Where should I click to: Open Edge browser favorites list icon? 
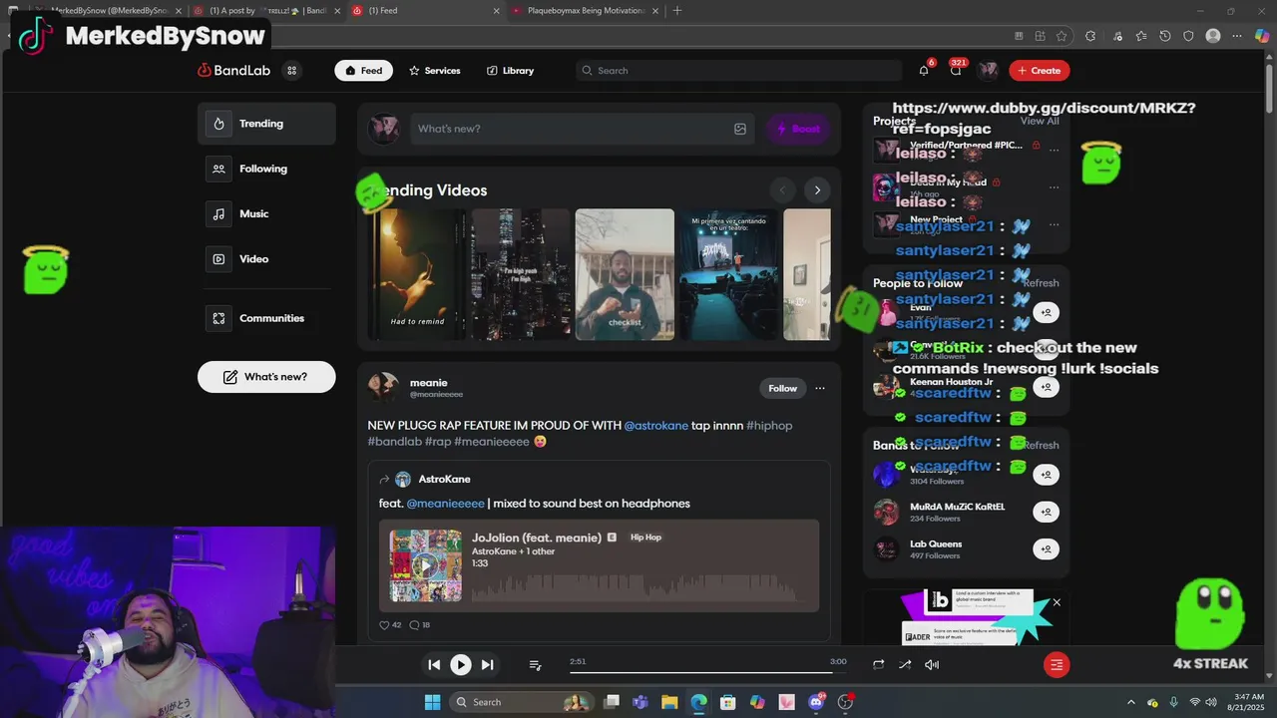click(1140, 36)
